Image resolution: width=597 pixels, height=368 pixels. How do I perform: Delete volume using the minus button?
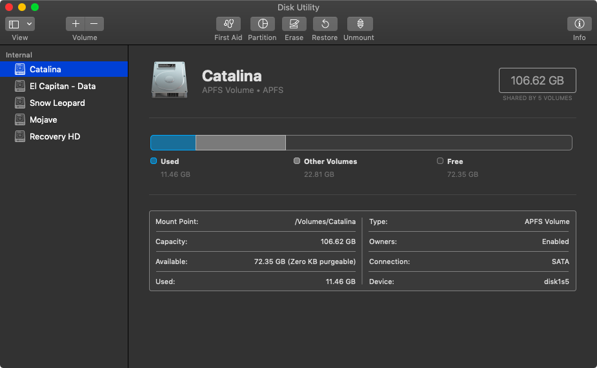(x=94, y=24)
